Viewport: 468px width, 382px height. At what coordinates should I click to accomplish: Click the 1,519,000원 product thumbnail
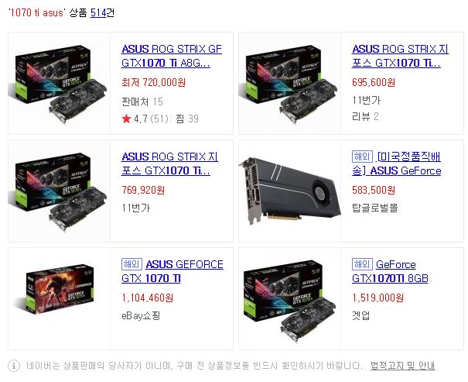pos(290,298)
